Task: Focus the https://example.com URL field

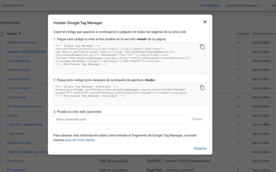Action: click(120, 119)
